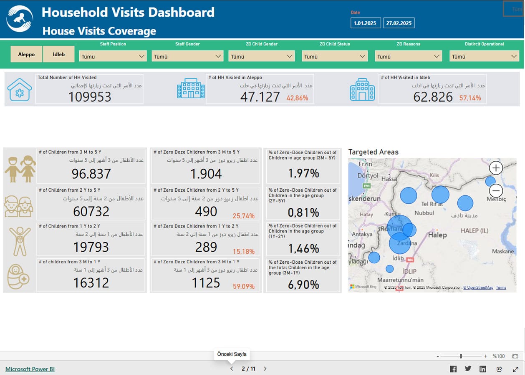The image size is (525, 375).
Task: Toggle the Idleb filter button
Action: pos(59,54)
